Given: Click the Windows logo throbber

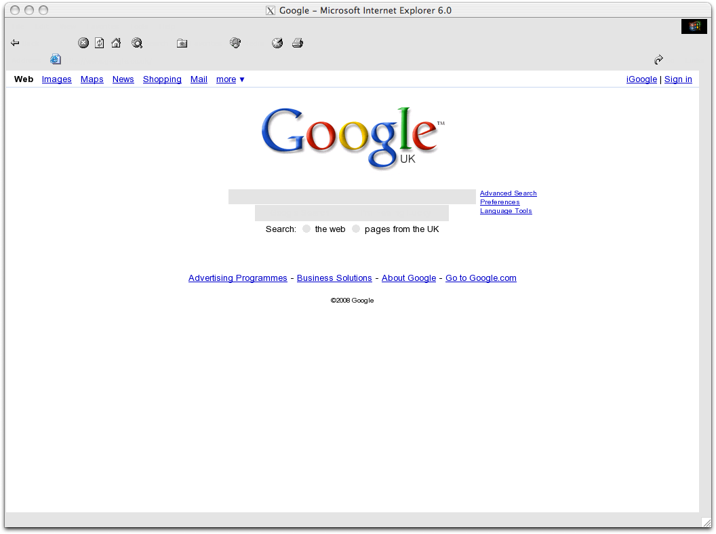Looking at the screenshot, I should point(694,26).
